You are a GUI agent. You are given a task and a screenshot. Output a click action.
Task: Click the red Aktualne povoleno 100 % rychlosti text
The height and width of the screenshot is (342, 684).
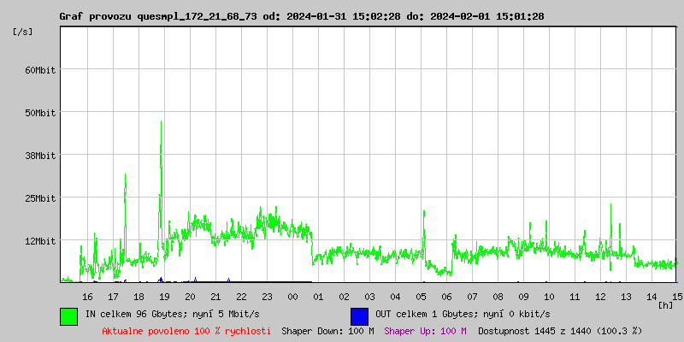pyautogui.click(x=186, y=330)
